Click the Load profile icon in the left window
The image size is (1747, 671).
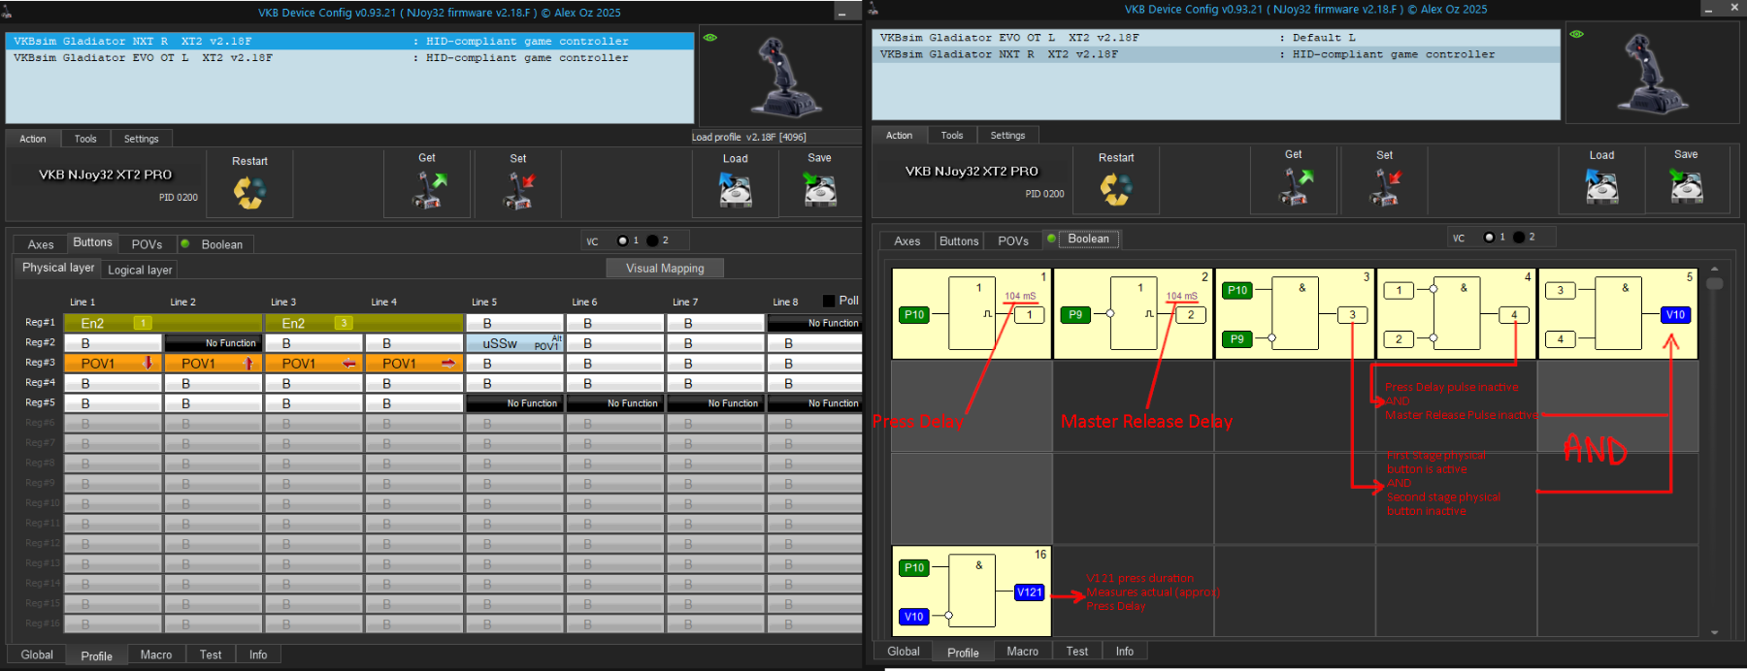pyautogui.click(x=735, y=190)
